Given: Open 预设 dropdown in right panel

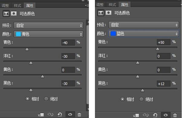Looking at the screenshot, I should 144,25.
